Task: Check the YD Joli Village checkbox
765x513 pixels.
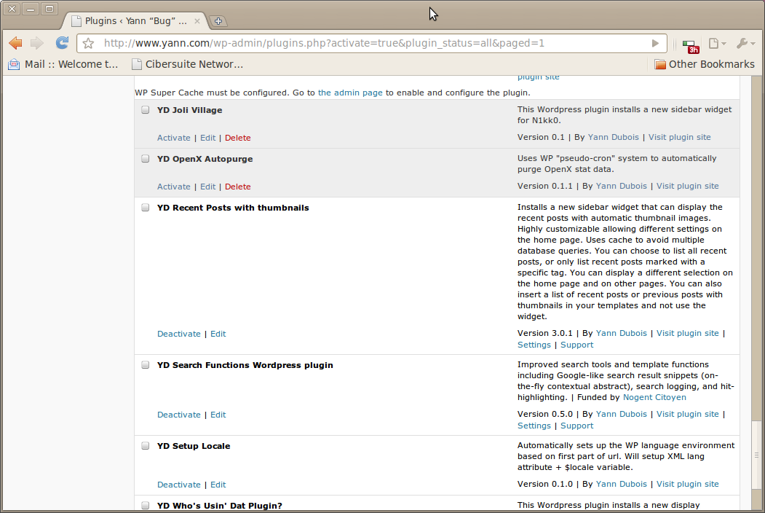Action: (146, 110)
